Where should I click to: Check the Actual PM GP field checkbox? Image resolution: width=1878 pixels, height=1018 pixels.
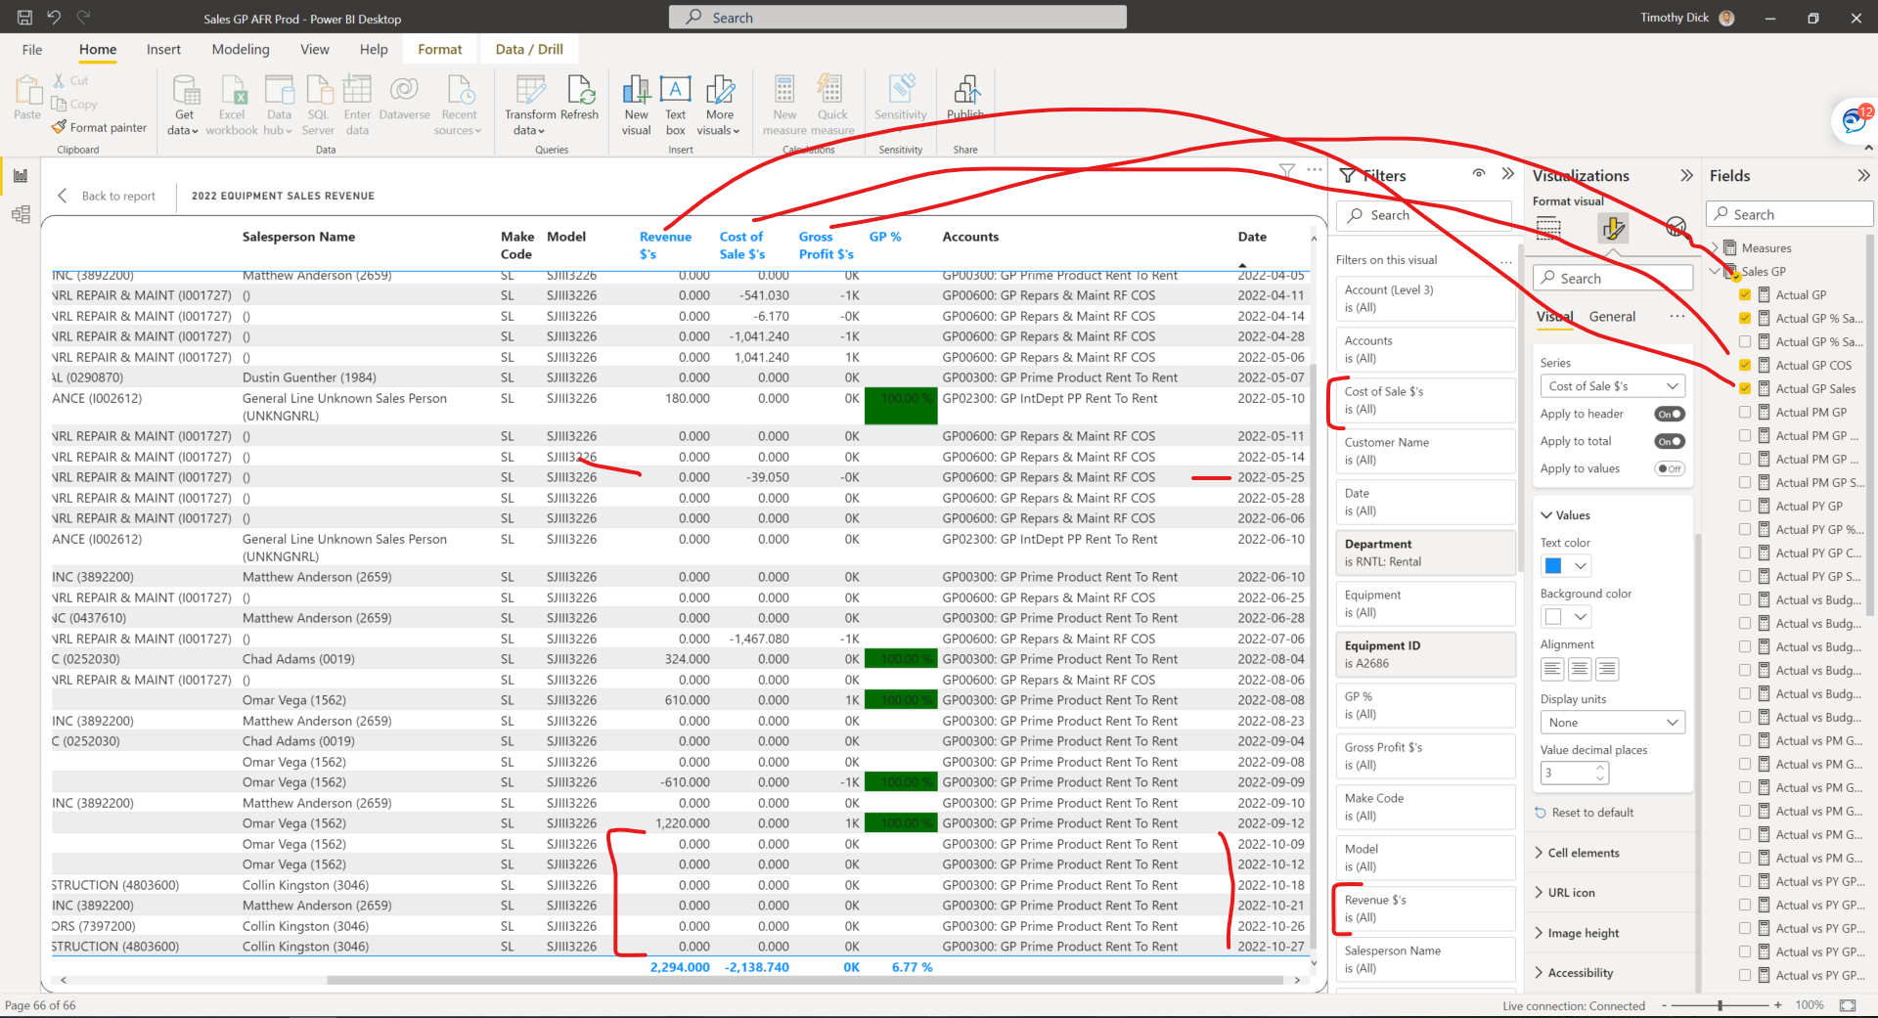pos(1745,412)
